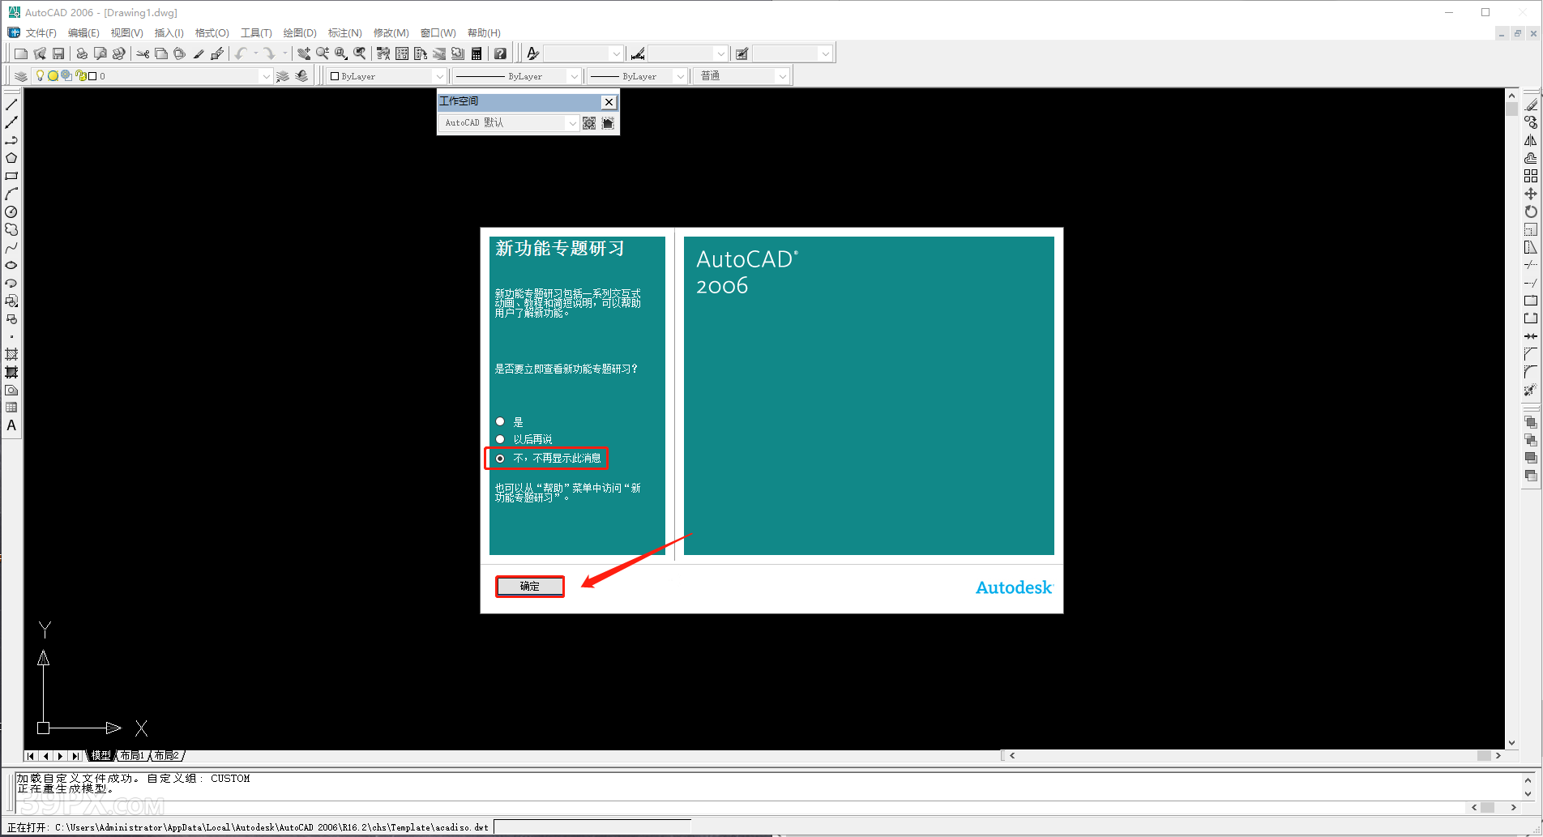
Task: Open the QuickCalc calculator
Action: click(476, 53)
